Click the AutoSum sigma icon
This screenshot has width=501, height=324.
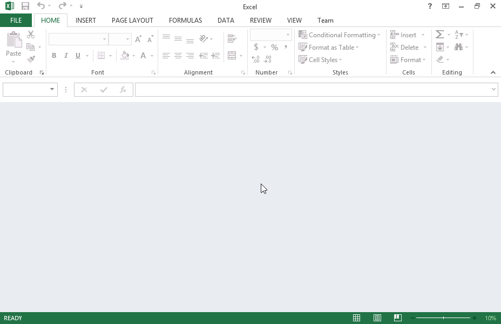click(439, 35)
